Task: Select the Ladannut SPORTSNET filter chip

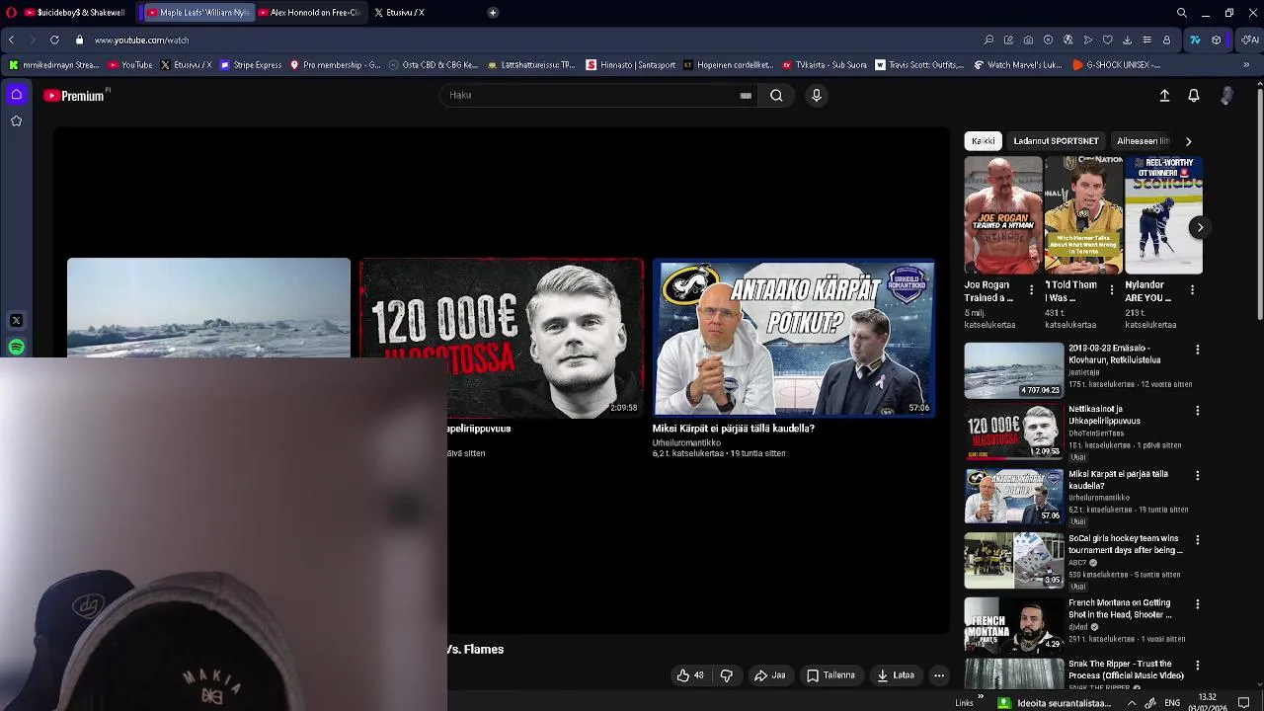Action: [x=1056, y=141]
